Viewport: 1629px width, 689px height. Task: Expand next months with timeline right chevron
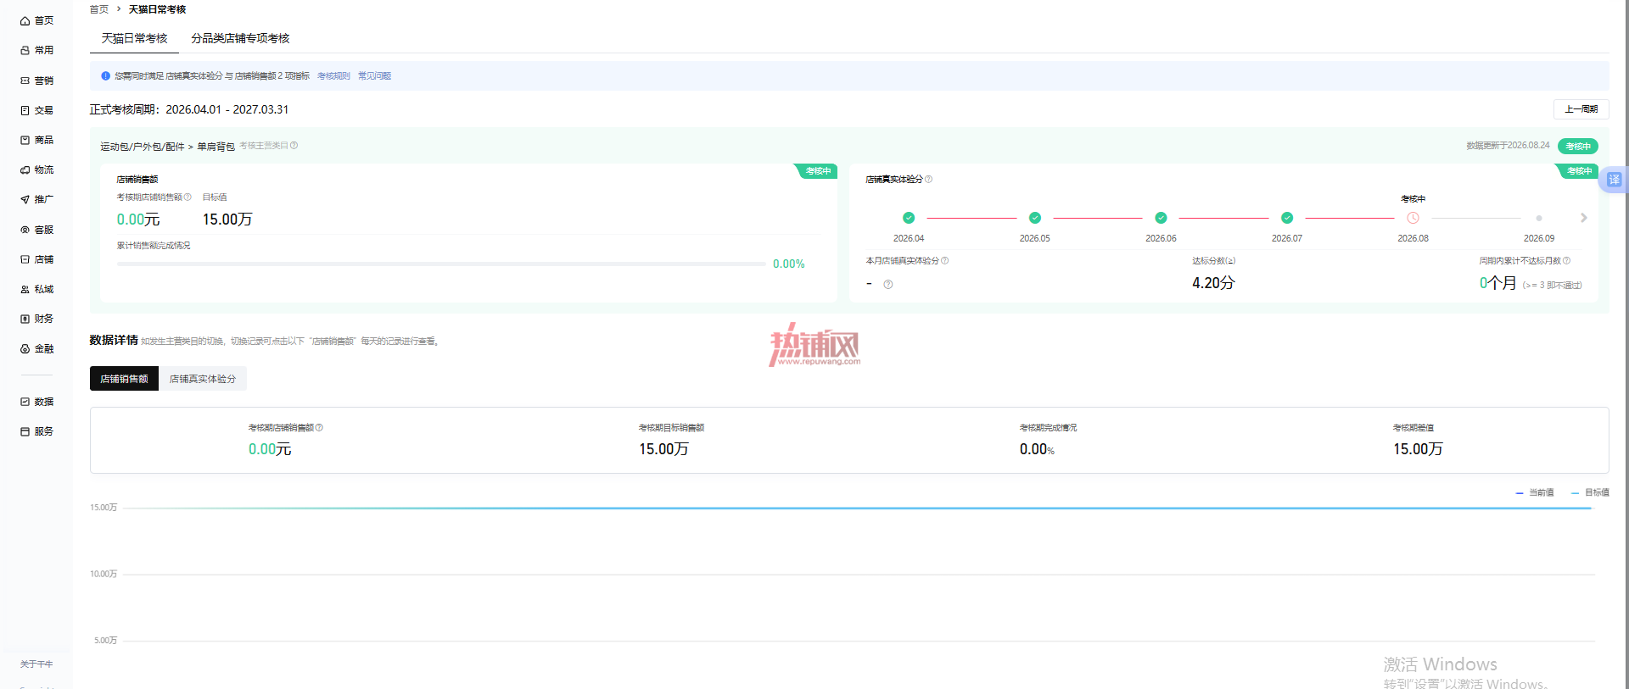[x=1583, y=218]
